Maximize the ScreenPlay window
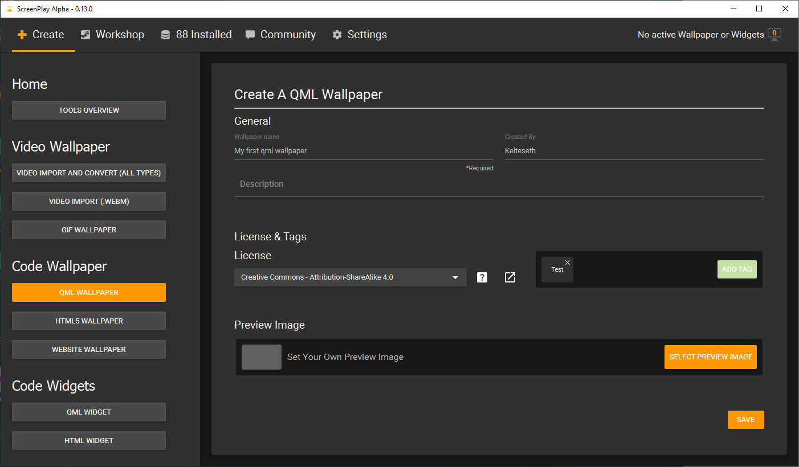This screenshot has height=467, width=799. [759, 9]
